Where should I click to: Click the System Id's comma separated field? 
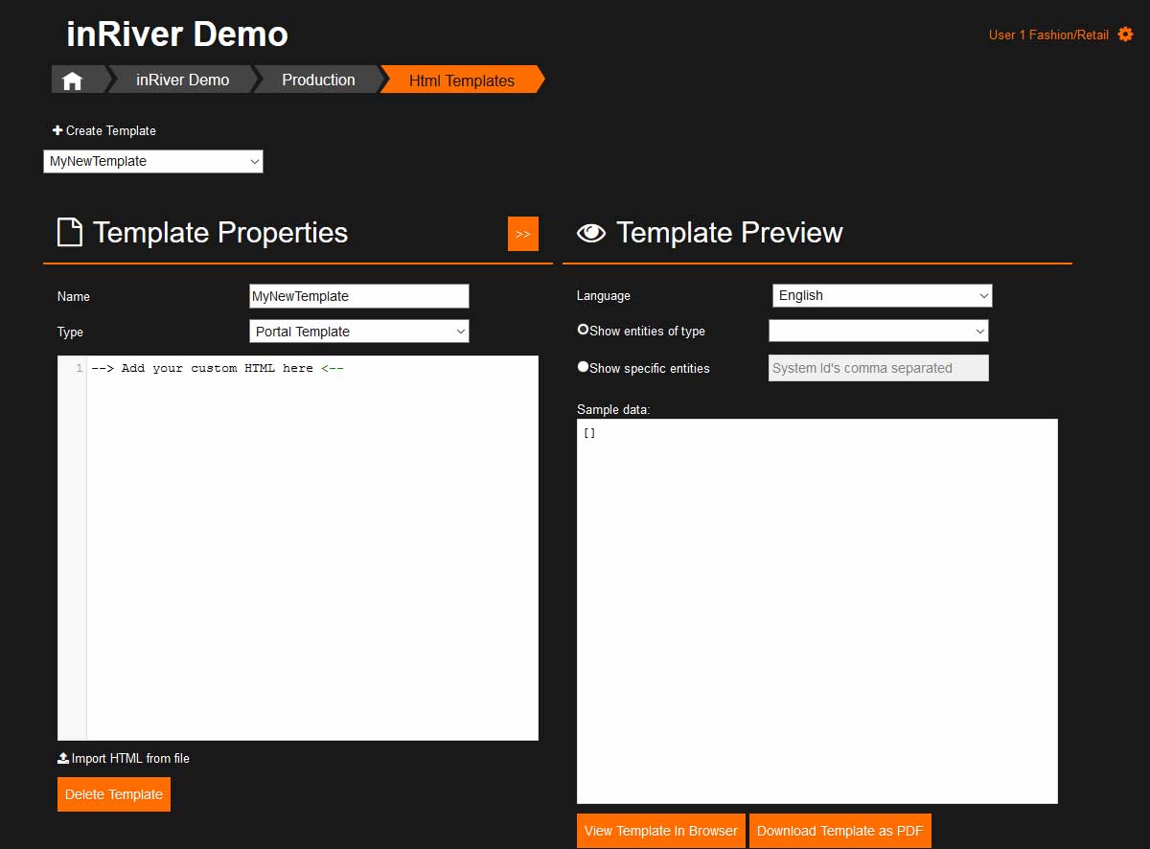879,368
